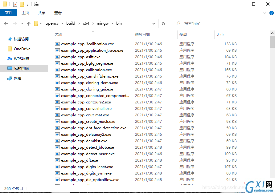Go forward with the right arrow
275x193 pixels.
[x=15, y=24]
